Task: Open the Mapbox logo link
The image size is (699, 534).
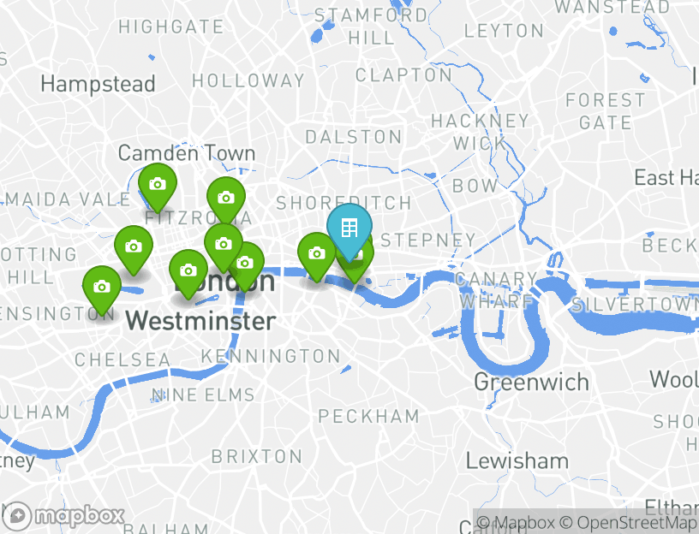Action: pos(64,516)
